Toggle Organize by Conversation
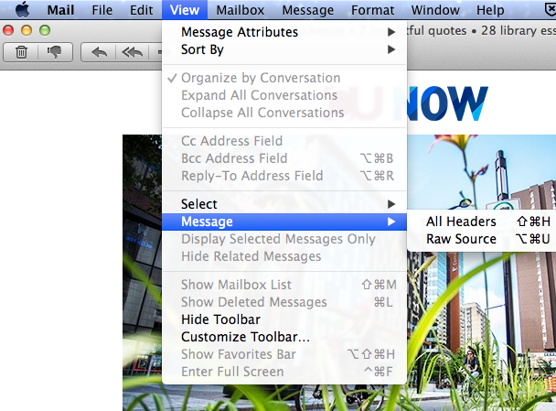556x411 pixels. [x=260, y=78]
